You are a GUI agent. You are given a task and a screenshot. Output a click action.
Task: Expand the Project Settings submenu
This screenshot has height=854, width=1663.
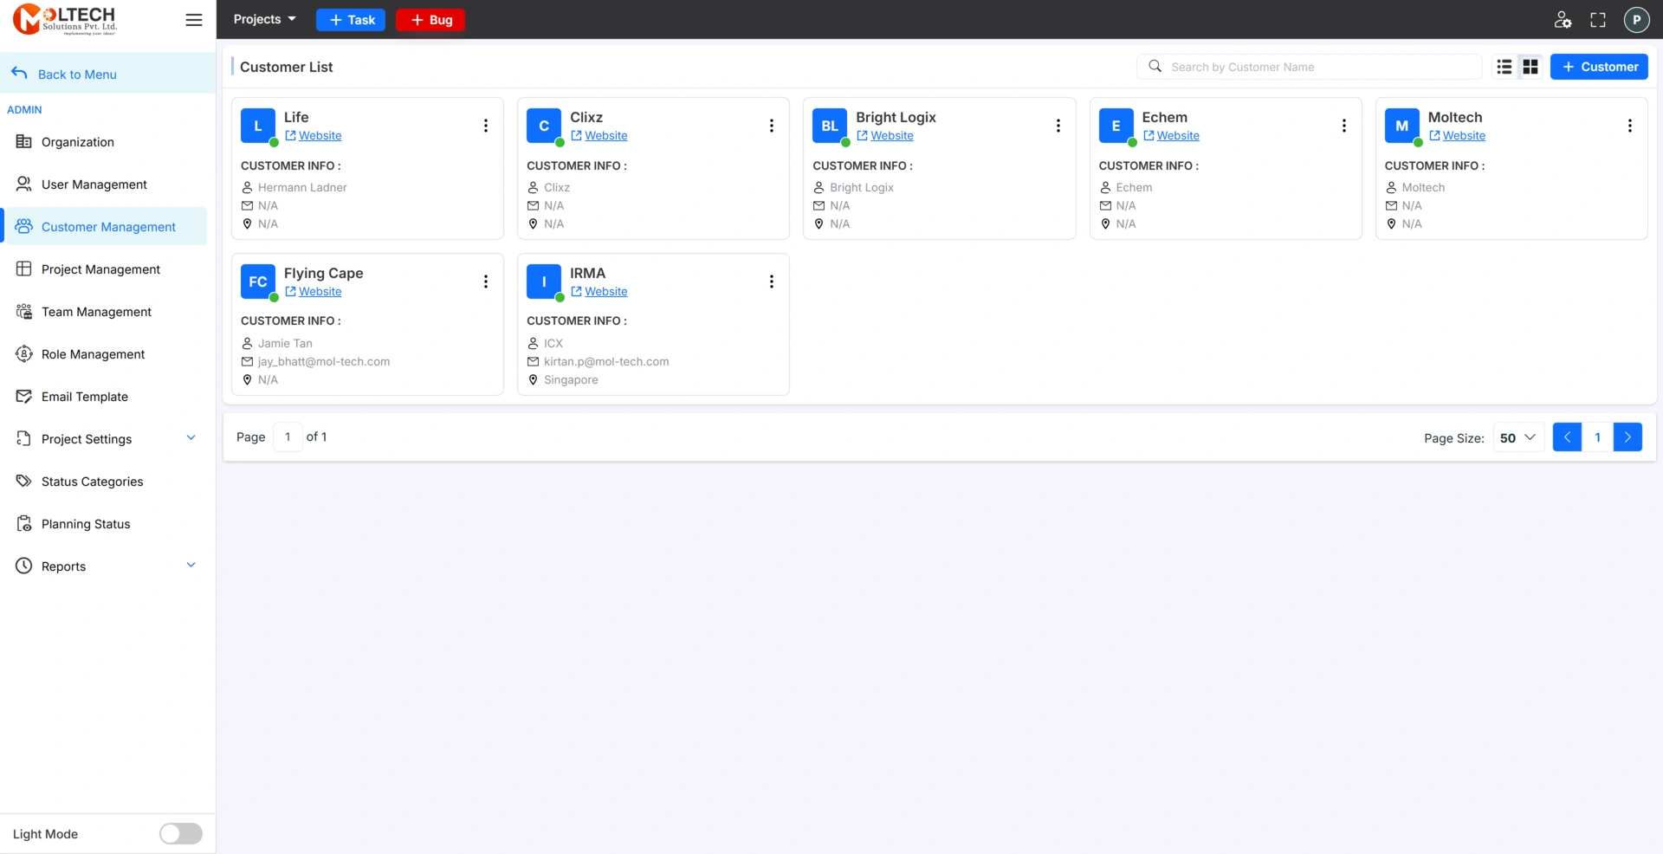point(191,438)
